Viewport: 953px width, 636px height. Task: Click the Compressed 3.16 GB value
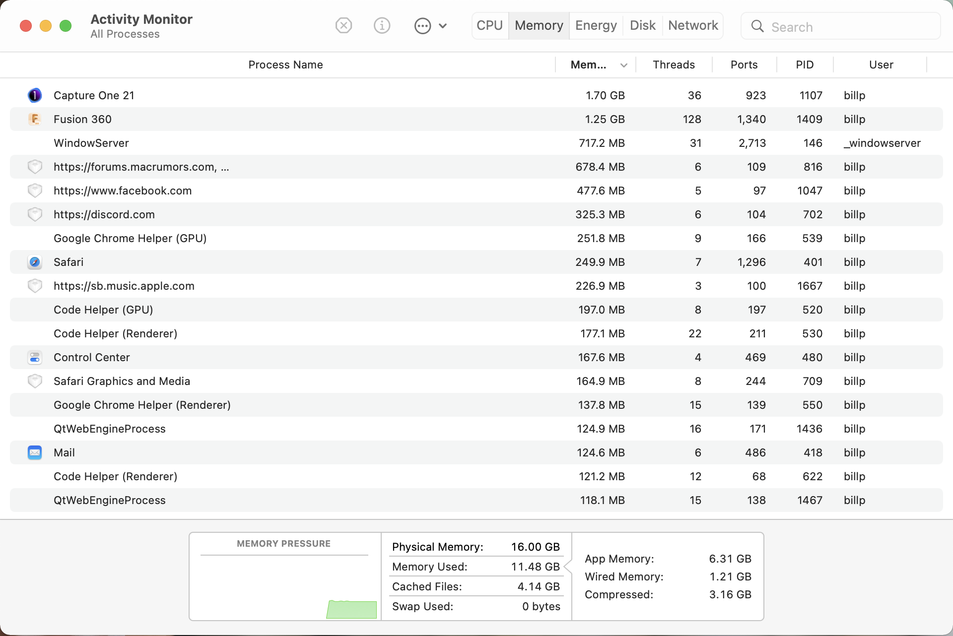point(730,594)
